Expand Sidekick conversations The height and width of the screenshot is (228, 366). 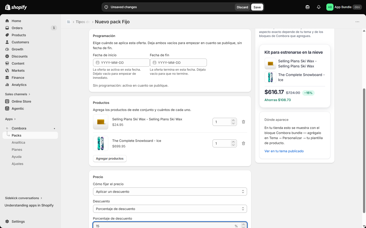24,198
